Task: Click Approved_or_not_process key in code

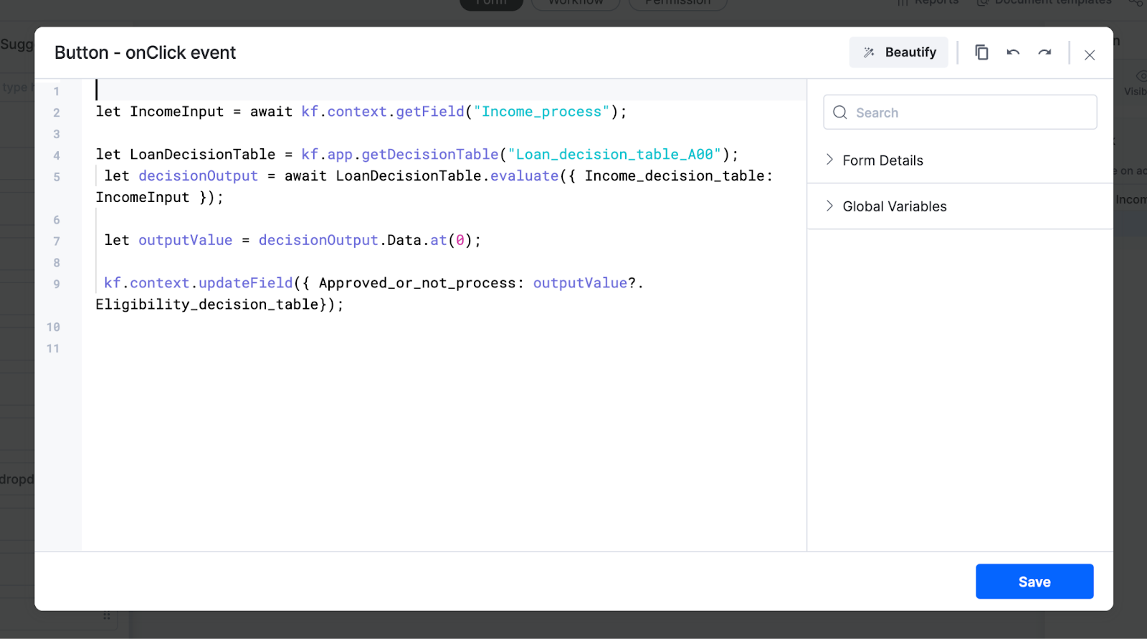Action: (x=417, y=284)
